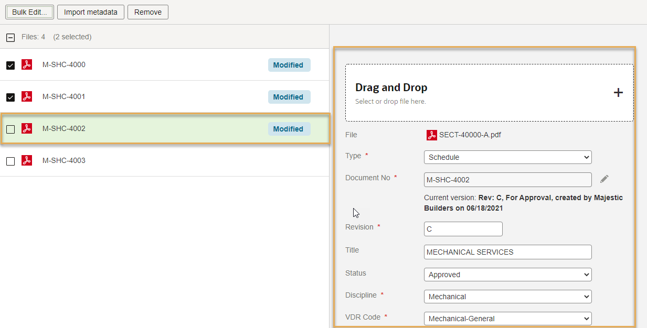Click the PDF icon beside M-SHC-4002
The width and height of the screenshot is (647, 328).
[27, 128]
